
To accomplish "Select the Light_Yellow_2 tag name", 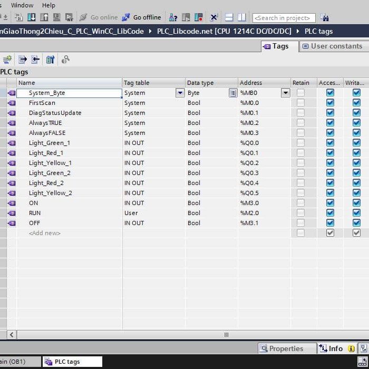I will [x=51, y=193].
